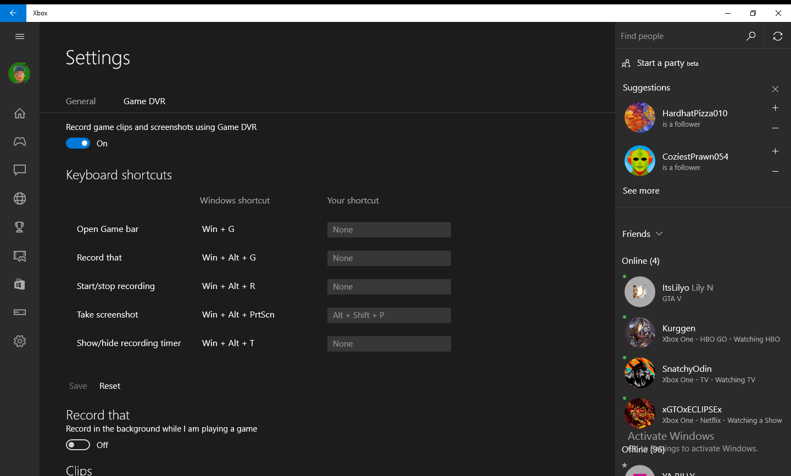Open the profile avatar in sidebar

[x=19, y=73]
